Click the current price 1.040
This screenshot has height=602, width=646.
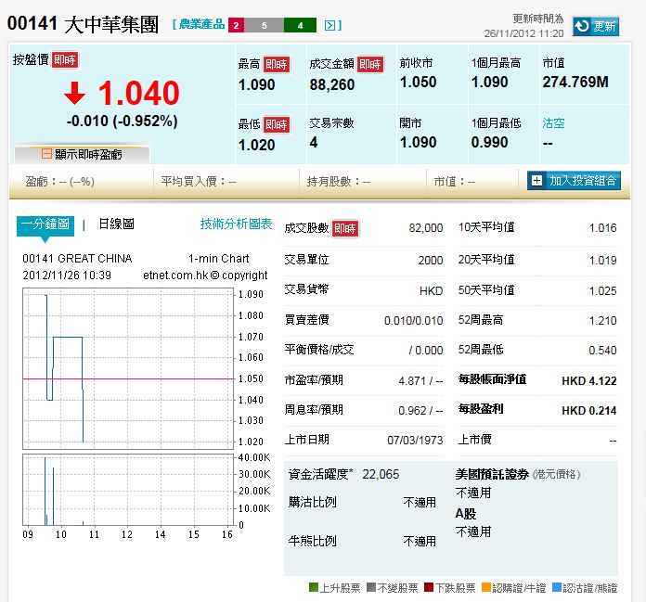click(x=138, y=93)
